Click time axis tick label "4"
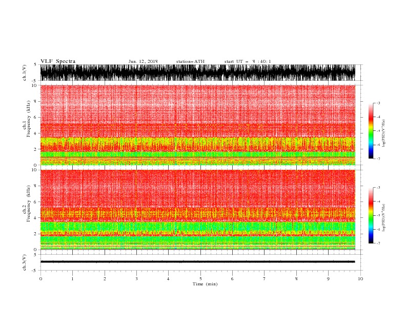The width and height of the screenshot is (406, 313). (x=169, y=279)
